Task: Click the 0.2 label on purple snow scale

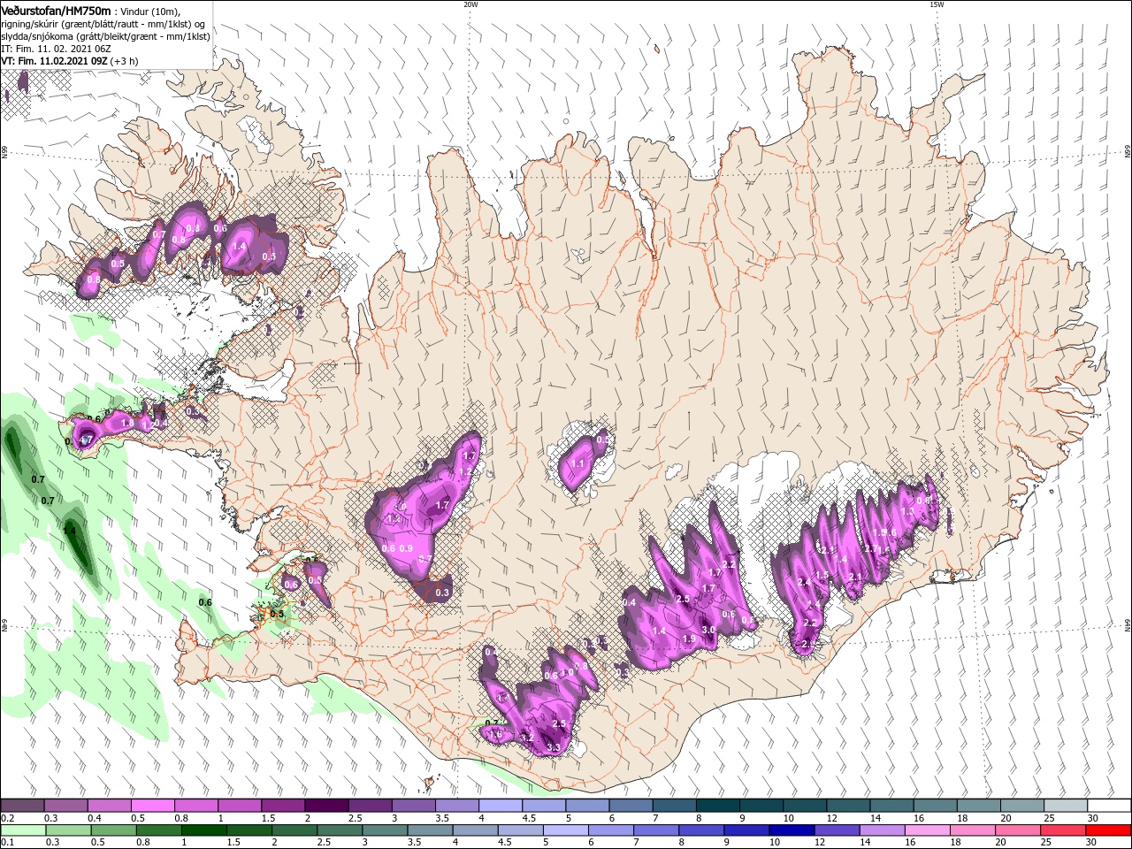Action: [x=7, y=819]
